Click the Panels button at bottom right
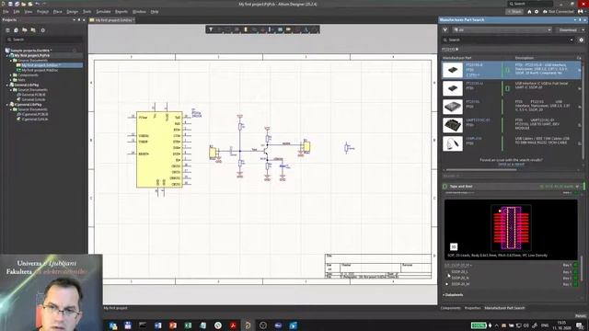This screenshot has height=331, width=589. [581, 316]
